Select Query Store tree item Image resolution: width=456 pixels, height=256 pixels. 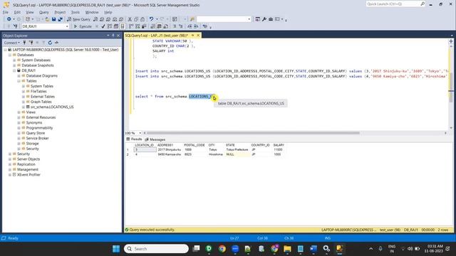(35, 133)
